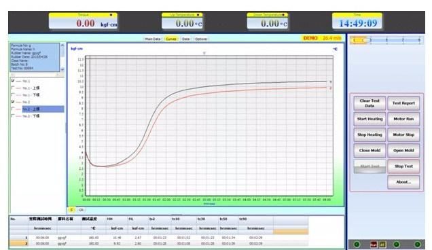Uncheck the No.2 curve checkbox
Viewport: 432px width, 250px height.
(x=13, y=102)
